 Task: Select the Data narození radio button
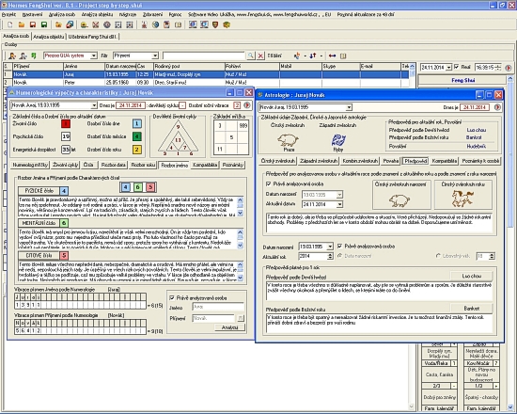click(339, 256)
